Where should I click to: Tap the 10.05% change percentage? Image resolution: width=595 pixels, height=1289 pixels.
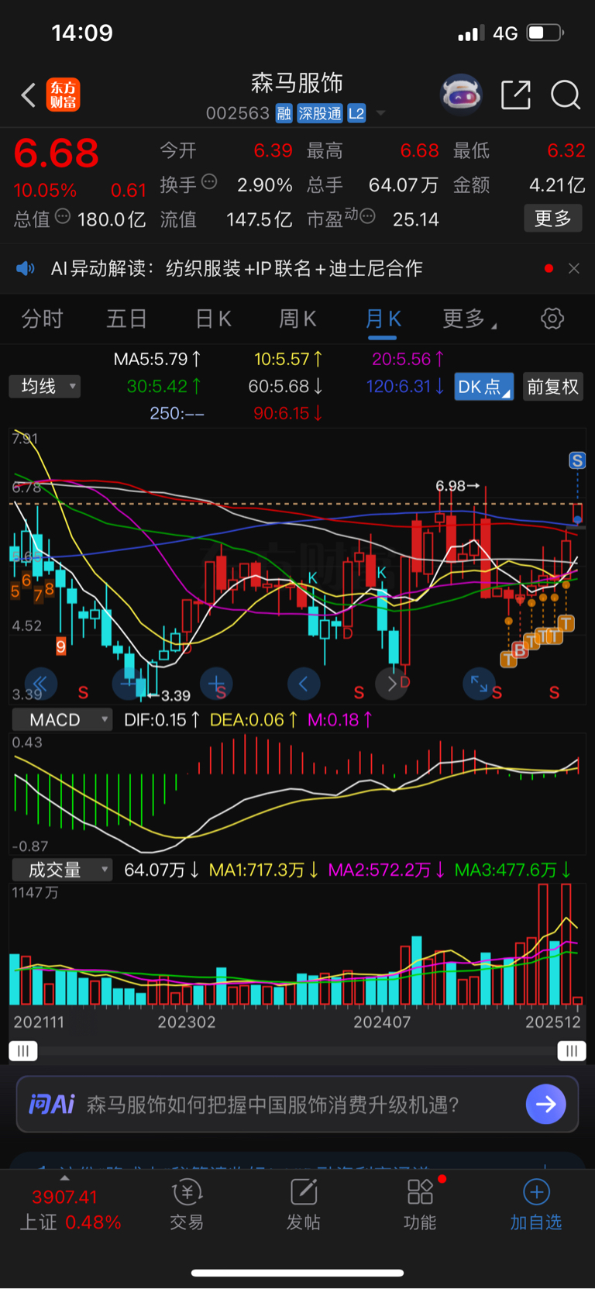[x=45, y=190]
